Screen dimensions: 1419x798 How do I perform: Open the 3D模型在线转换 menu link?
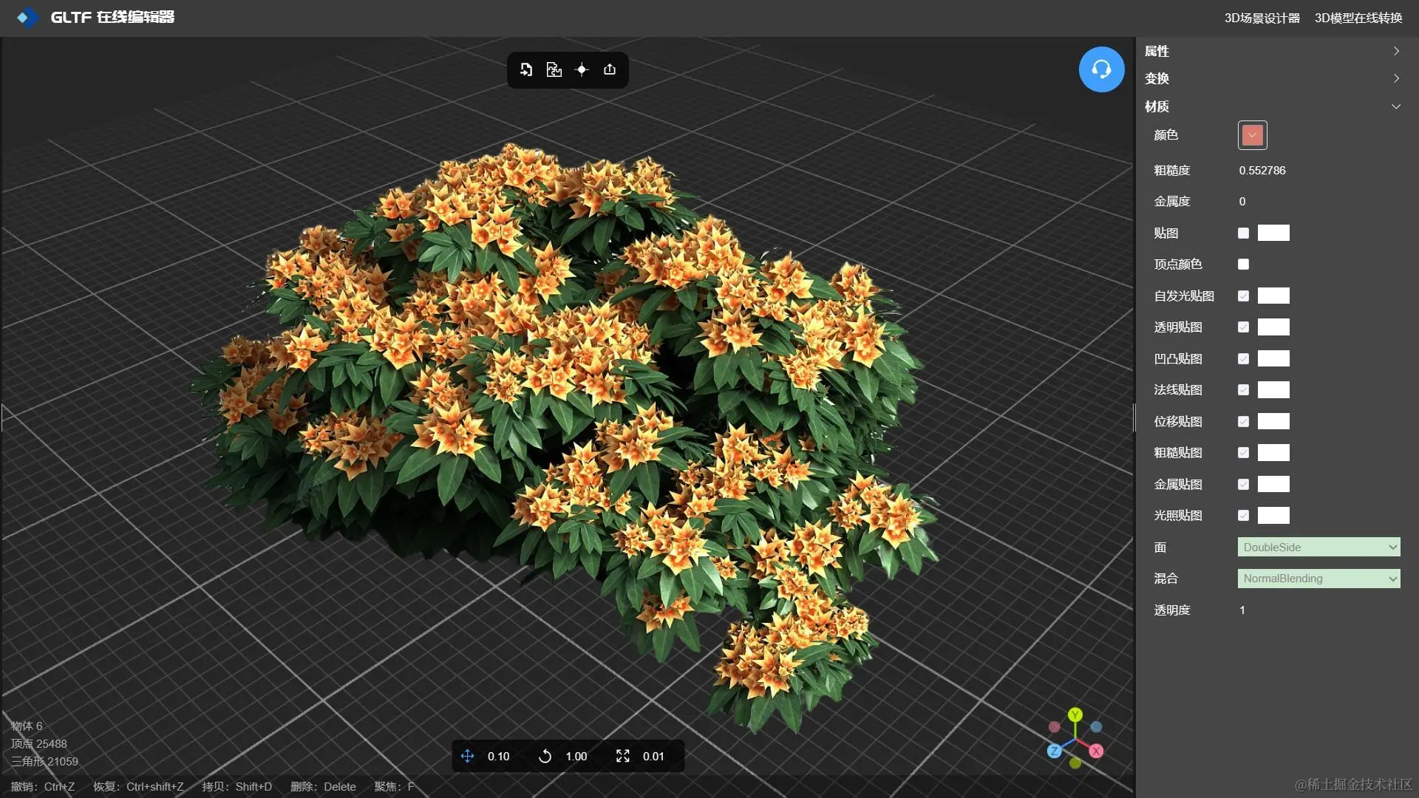pyautogui.click(x=1358, y=18)
